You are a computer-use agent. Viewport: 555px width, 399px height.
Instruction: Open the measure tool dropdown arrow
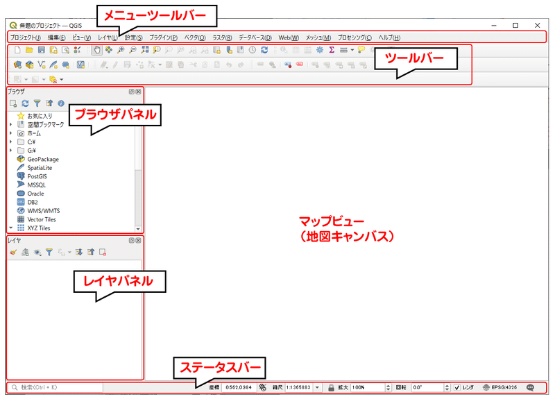(x=352, y=50)
